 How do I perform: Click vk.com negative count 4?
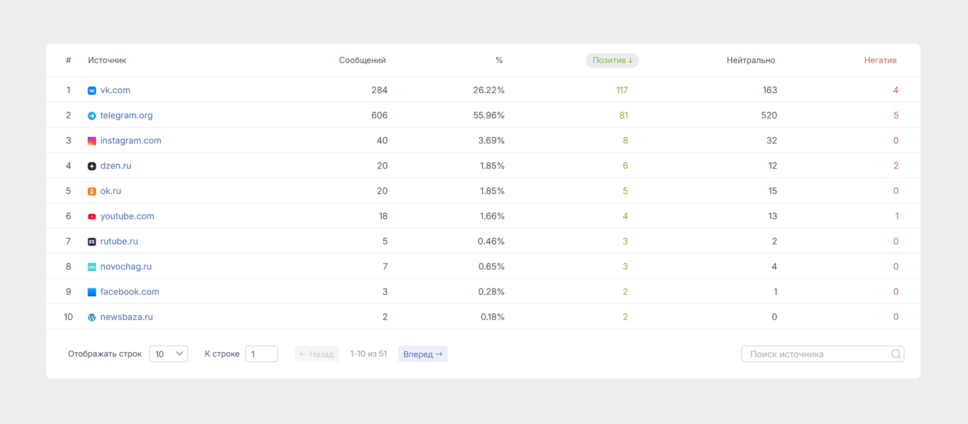point(896,90)
